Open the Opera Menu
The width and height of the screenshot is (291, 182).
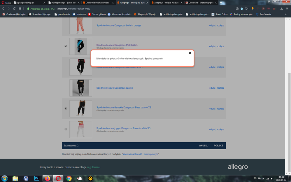pyautogui.click(x=6, y=3)
